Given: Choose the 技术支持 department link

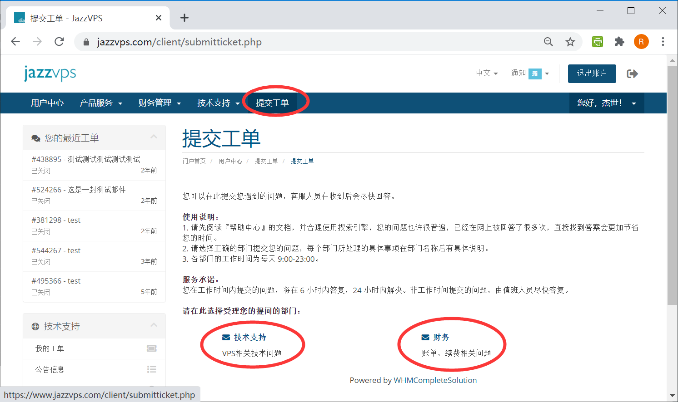Looking at the screenshot, I should (x=250, y=337).
